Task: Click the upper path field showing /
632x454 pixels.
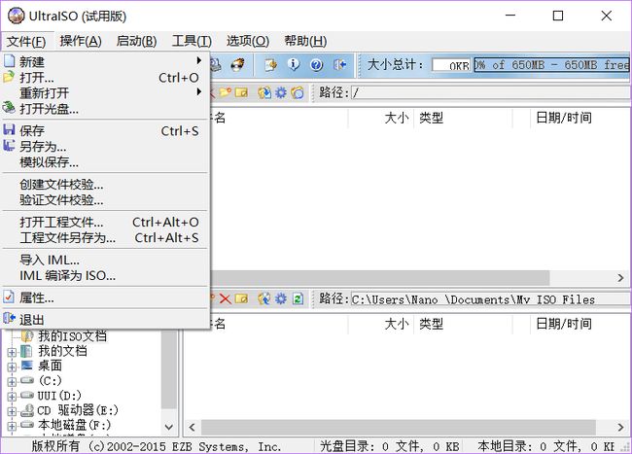Action: (490, 93)
